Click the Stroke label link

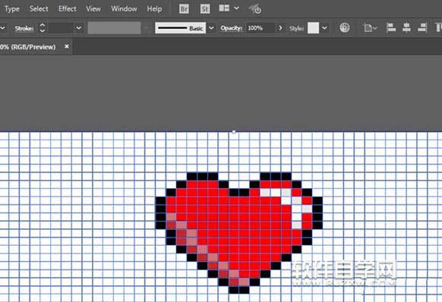pos(24,28)
